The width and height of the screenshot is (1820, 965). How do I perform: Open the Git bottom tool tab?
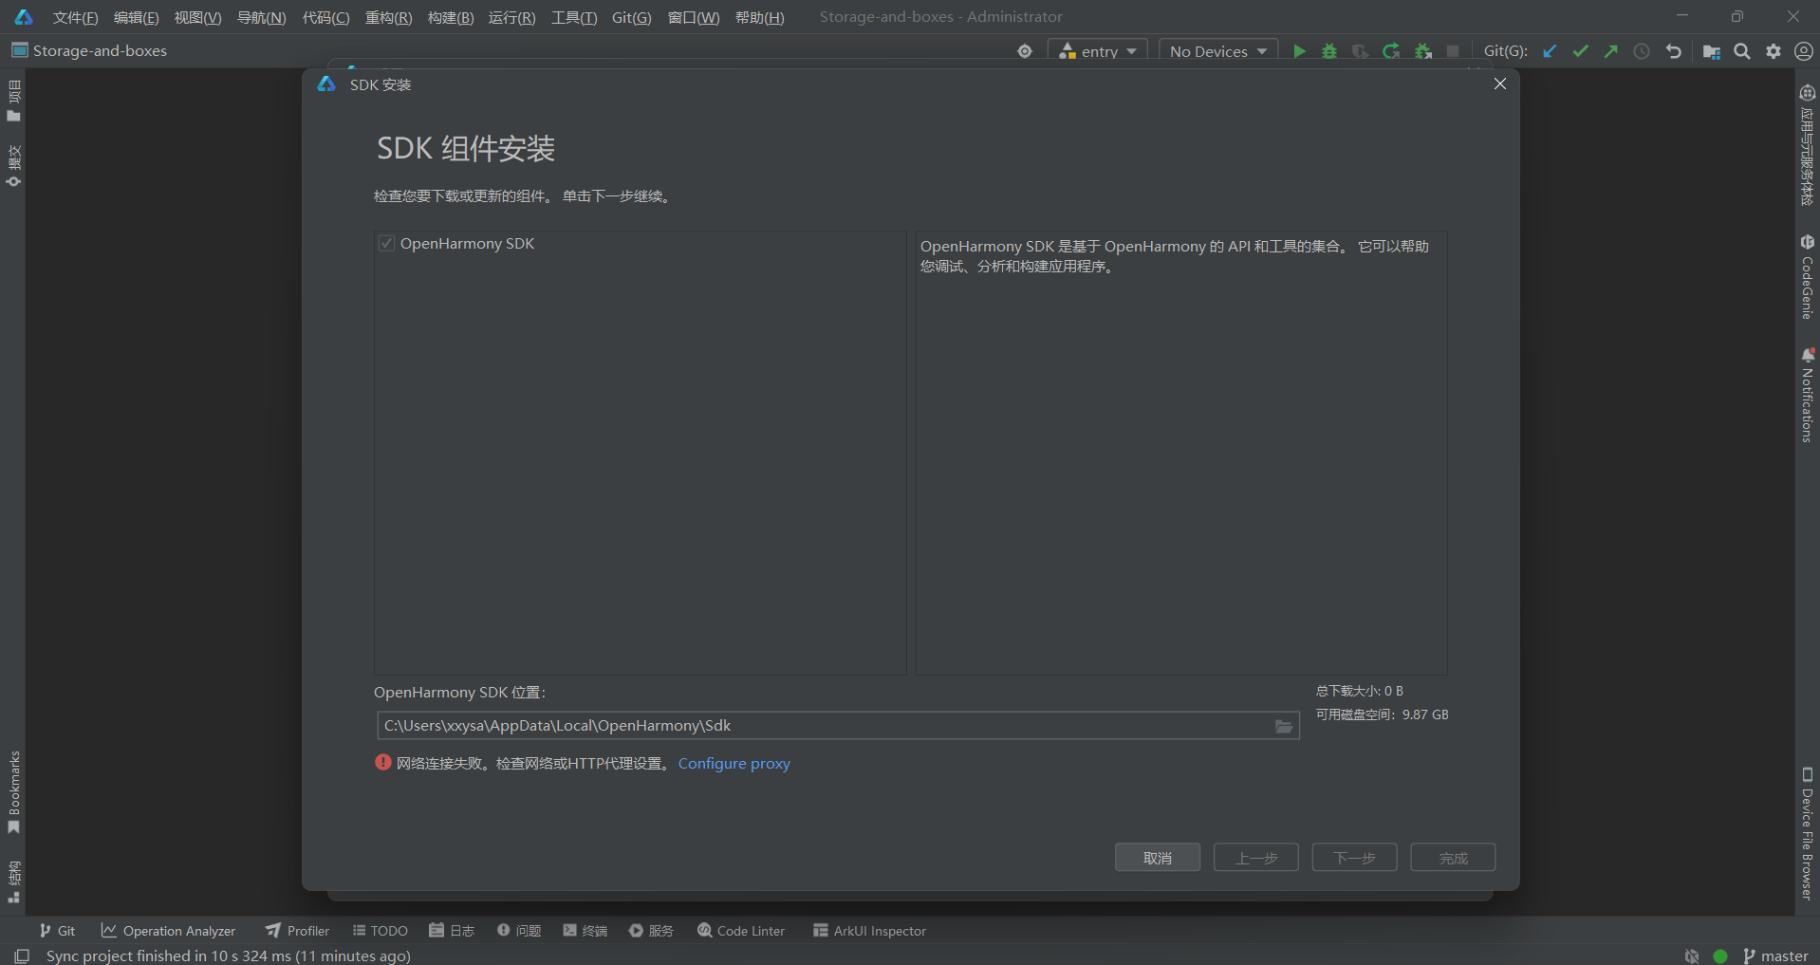coord(57,931)
